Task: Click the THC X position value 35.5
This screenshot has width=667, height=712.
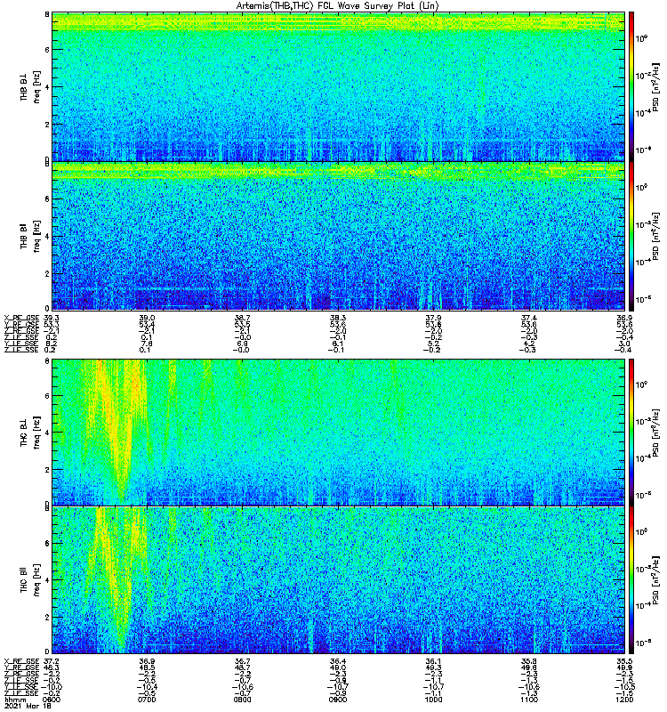Action: (624, 661)
